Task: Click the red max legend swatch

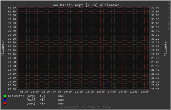Action: tap(5, 103)
